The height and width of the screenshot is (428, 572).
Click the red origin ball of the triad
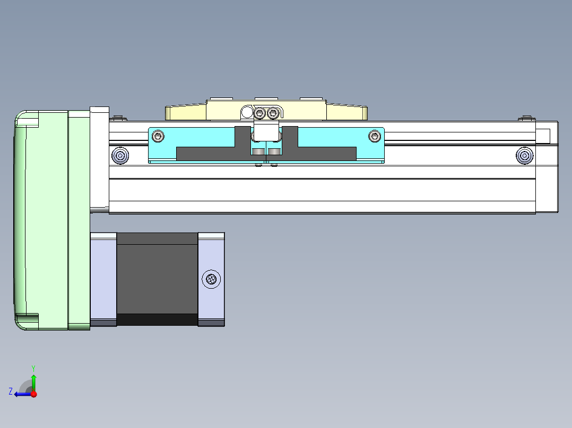[x=34, y=394]
